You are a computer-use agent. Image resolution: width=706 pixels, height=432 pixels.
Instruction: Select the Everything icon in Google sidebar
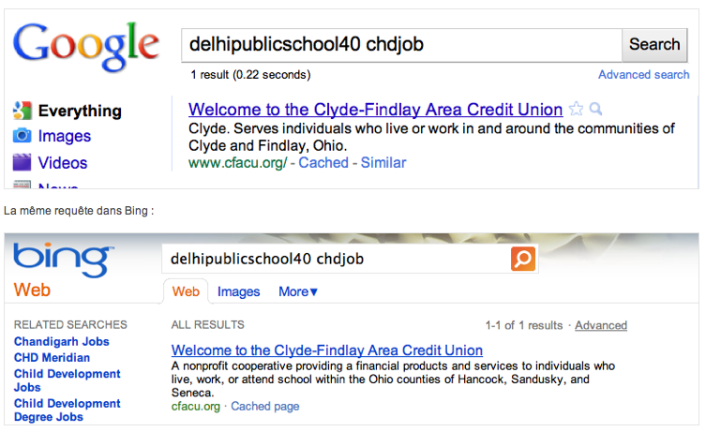click(23, 111)
